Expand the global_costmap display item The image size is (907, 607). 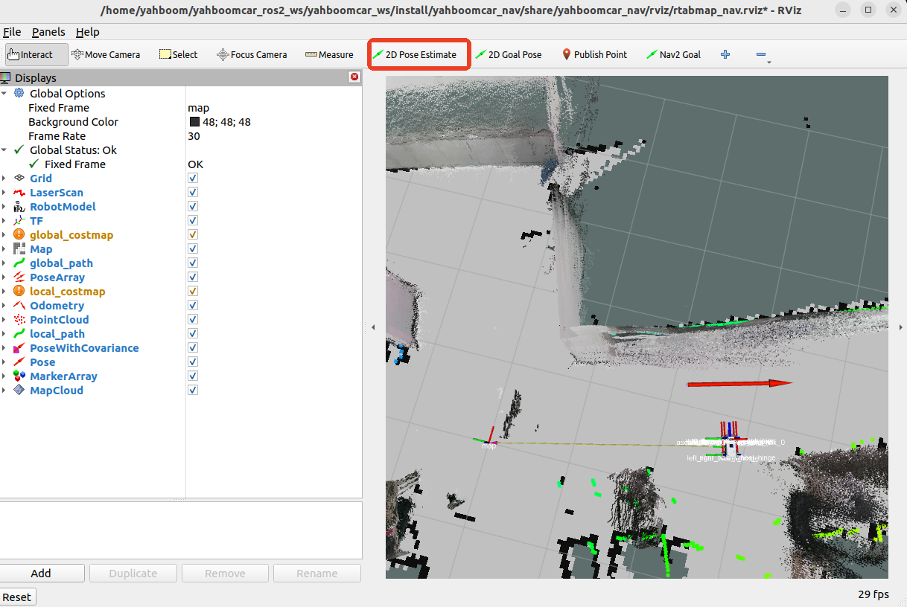click(4, 235)
